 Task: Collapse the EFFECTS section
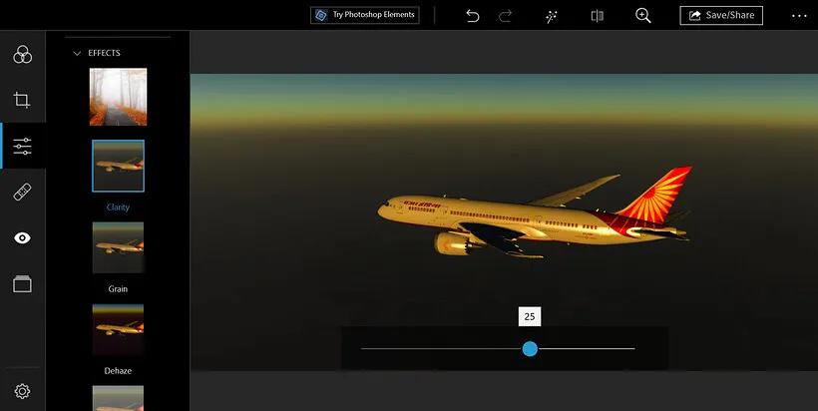pyautogui.click(x=77, y=53)
